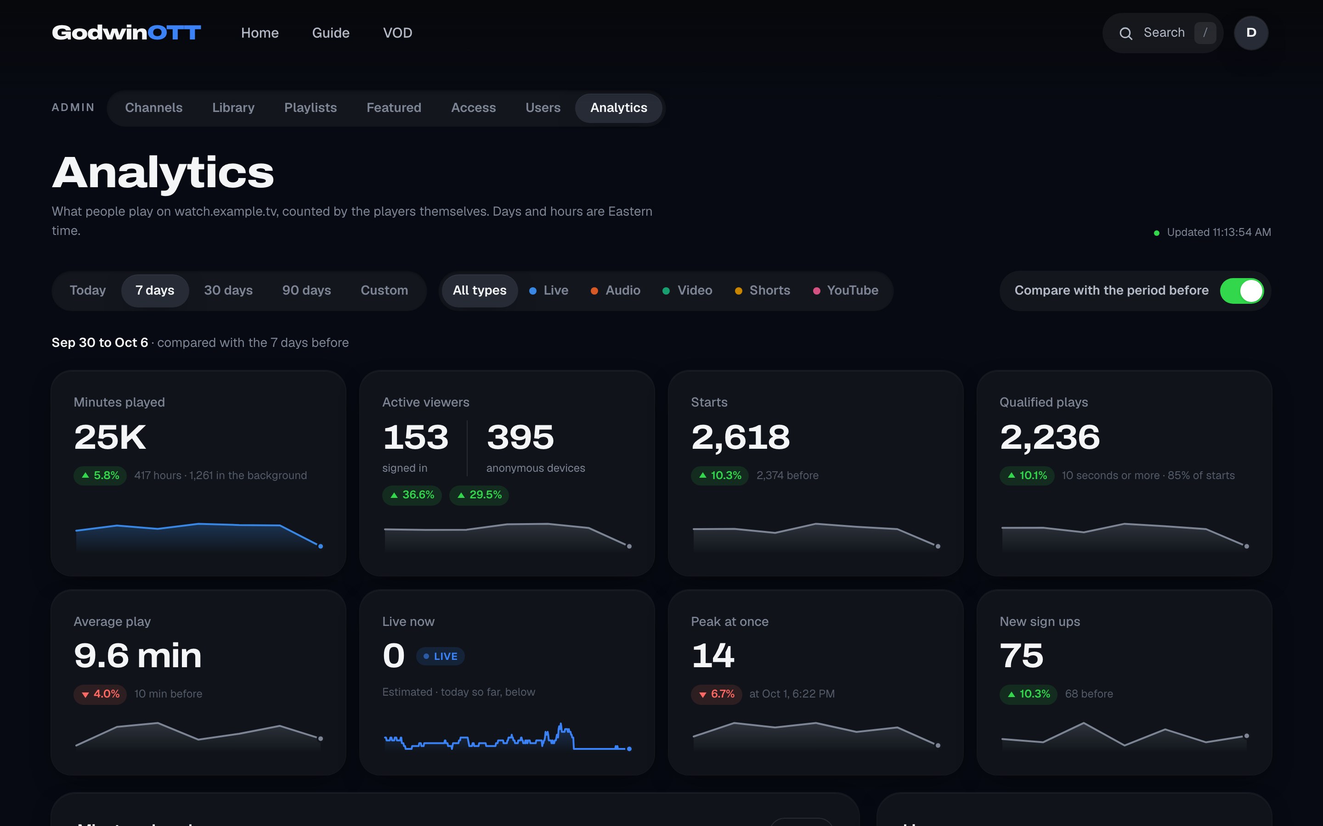Switch to the Analytics admin tab
1323x826 pixels.
[x=618, y=108]
